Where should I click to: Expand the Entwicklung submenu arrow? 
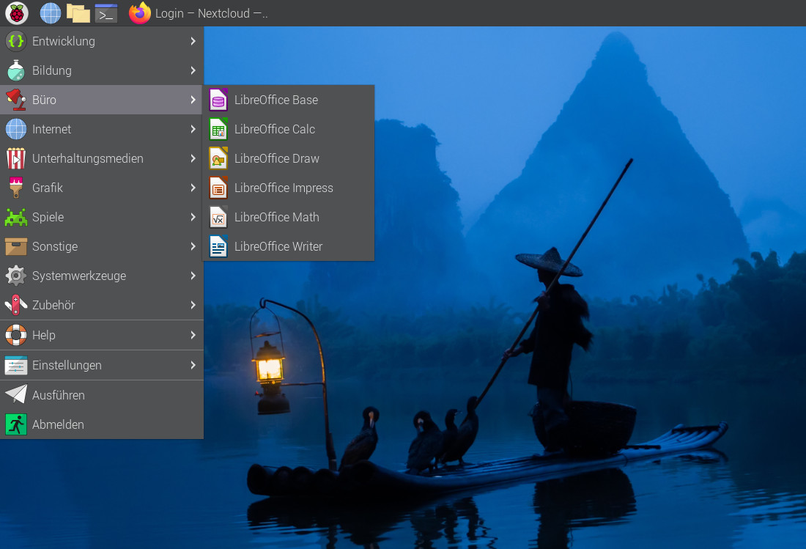coord(193,41)
